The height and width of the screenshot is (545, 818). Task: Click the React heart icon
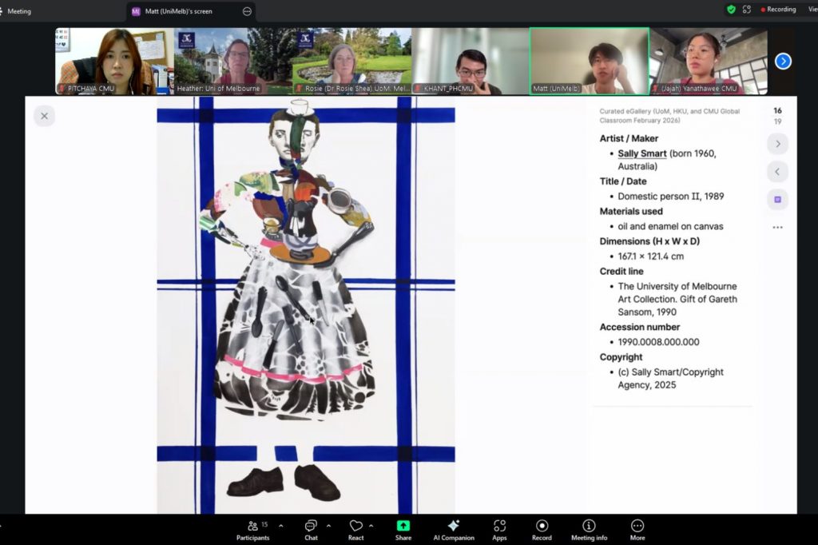[x=355, y=527]
